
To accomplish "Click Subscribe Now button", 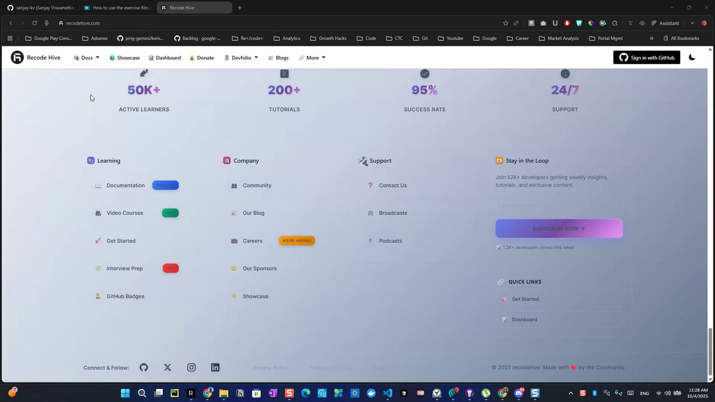I will pos(559,228).
